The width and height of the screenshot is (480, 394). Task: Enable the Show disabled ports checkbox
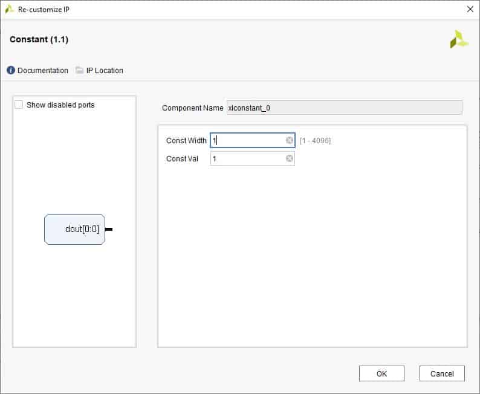pyautogui.click(x=19, y=105)
